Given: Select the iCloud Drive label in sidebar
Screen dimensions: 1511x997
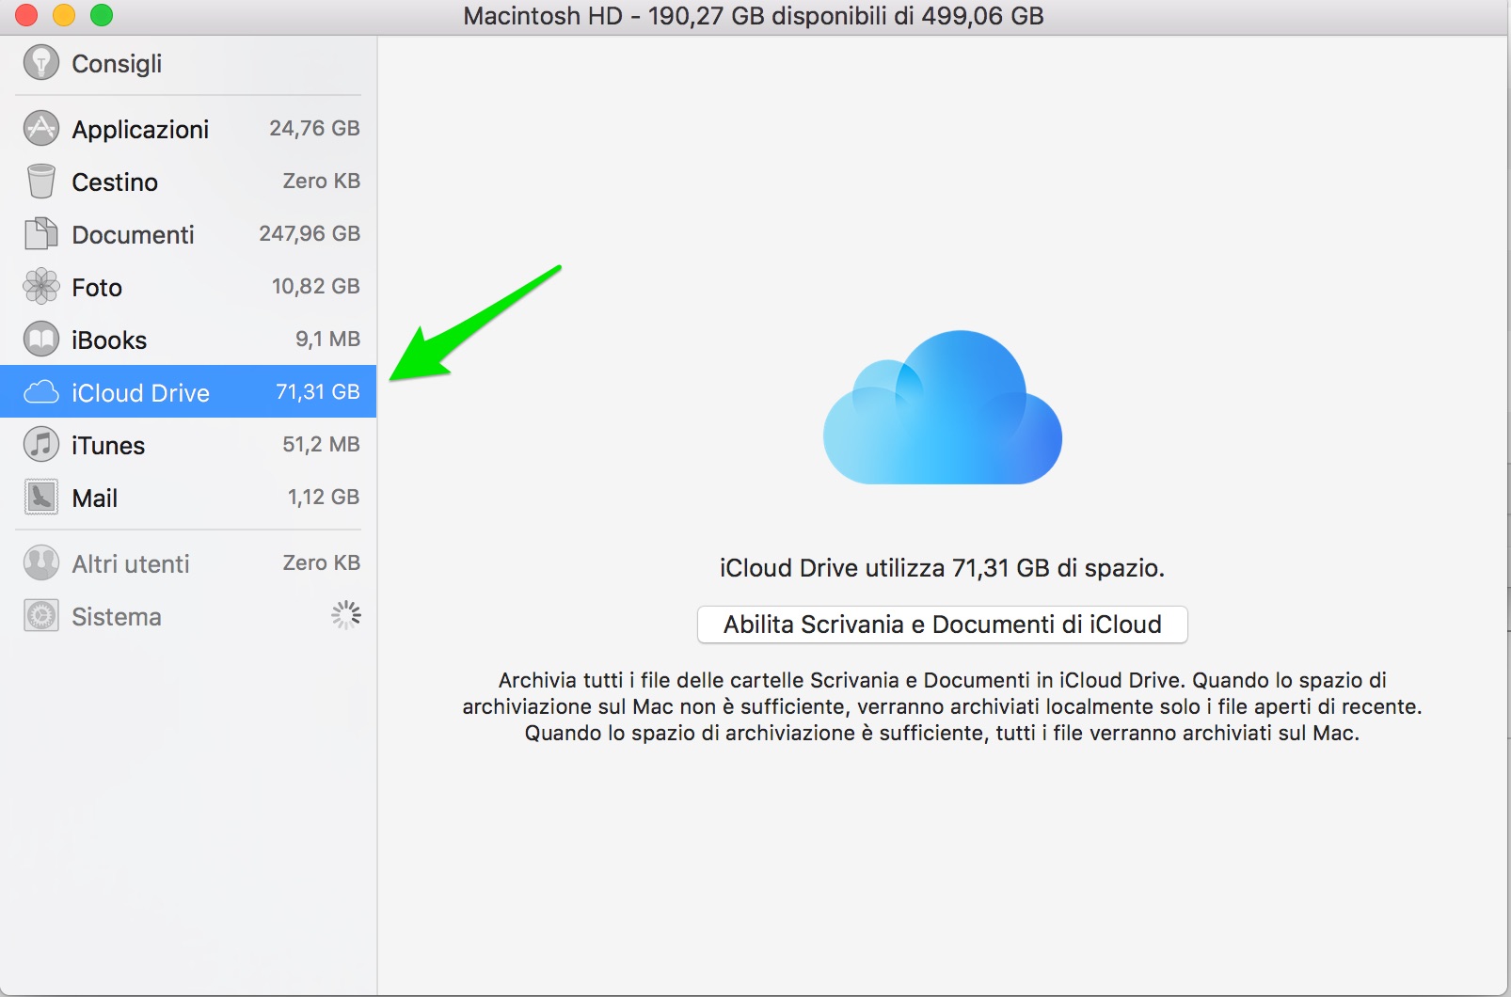Looking at the screenshot, I should [140, 392].
